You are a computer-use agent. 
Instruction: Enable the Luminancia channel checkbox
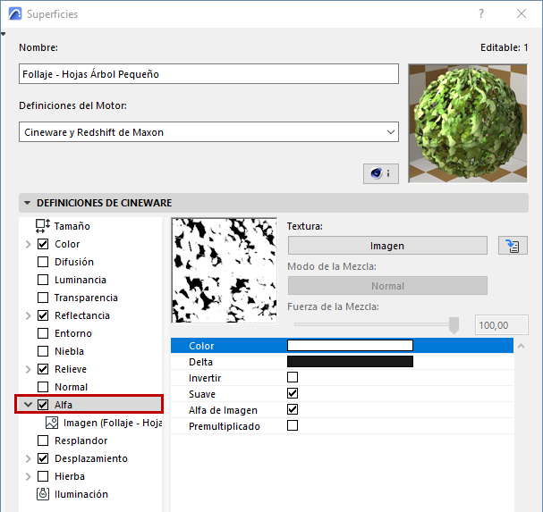43,280
